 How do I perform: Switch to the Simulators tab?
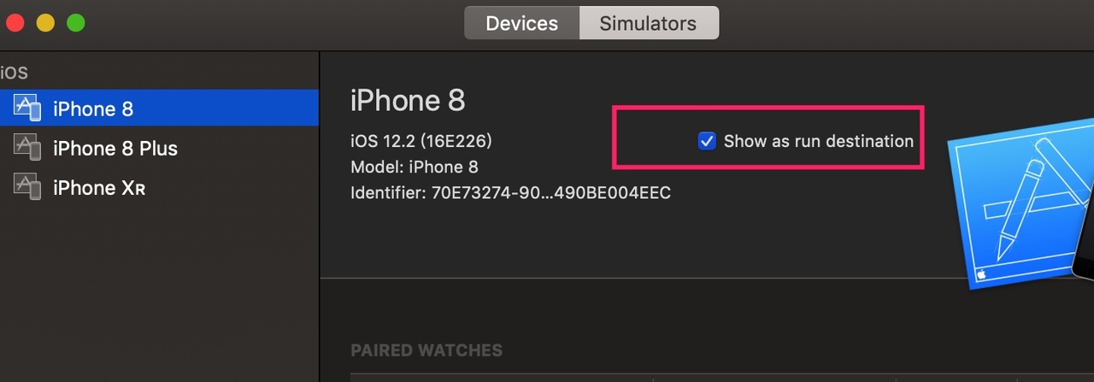click(x=649, y=23)
